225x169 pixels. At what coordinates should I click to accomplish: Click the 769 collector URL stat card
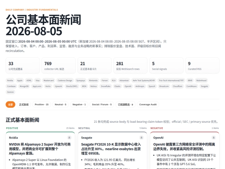(59, 66)
